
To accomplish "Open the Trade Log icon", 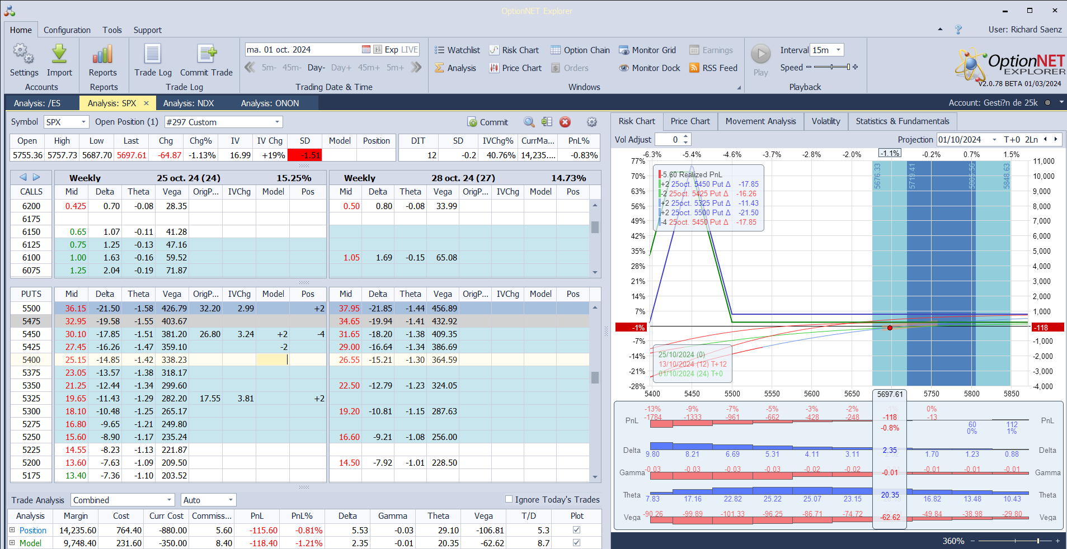I will coord(153,54).
